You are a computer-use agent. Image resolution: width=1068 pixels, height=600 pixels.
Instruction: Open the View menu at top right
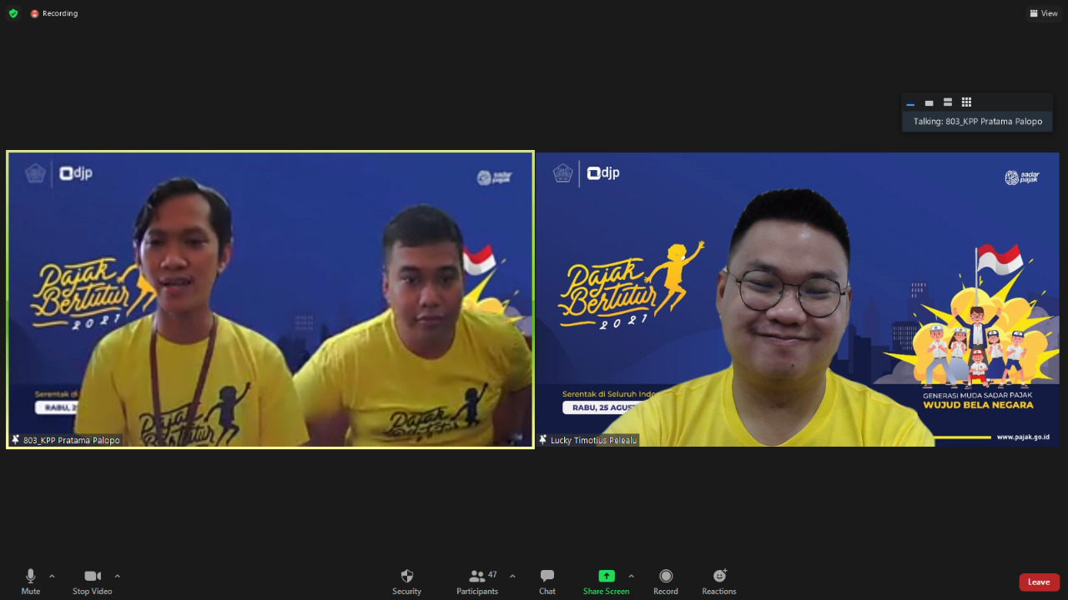coord(1044,13)
